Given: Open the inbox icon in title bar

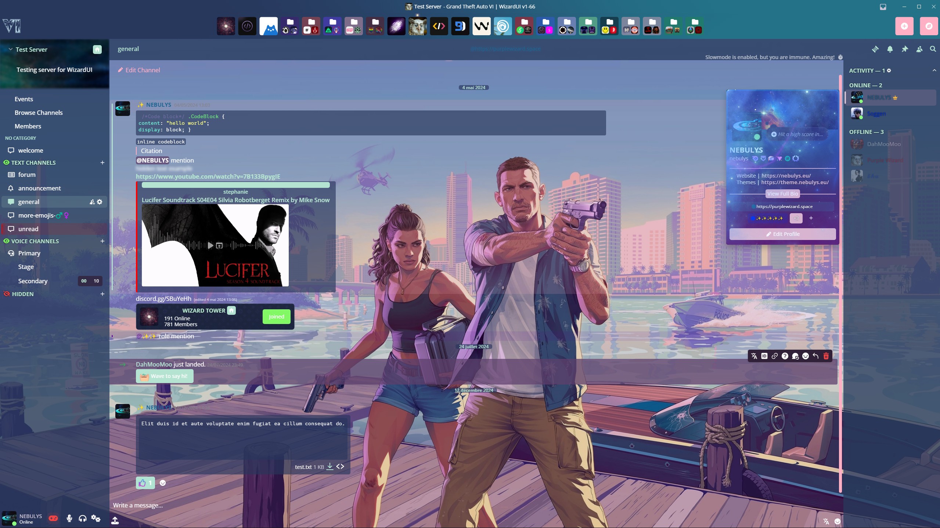Looking at the screenshot, I should pos(883,7).
